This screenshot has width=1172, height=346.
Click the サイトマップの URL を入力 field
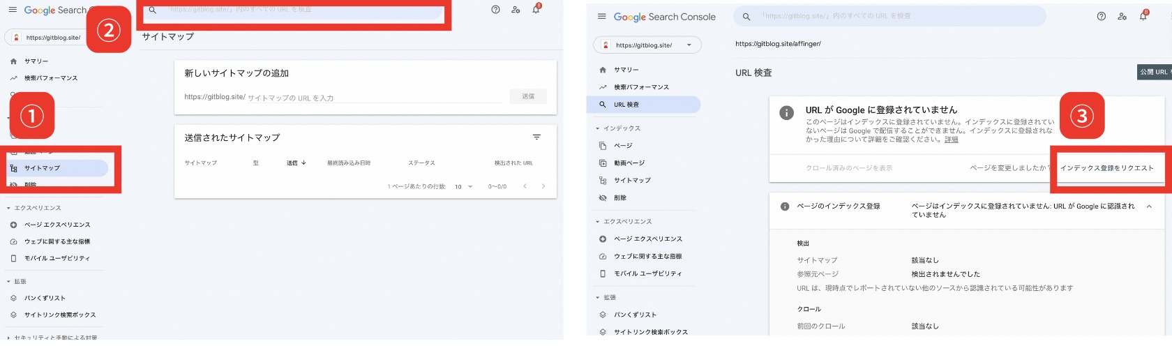373,98
